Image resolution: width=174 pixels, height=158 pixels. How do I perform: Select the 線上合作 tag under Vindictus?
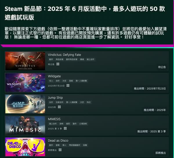pyautogui.click(x=90, y=59)
